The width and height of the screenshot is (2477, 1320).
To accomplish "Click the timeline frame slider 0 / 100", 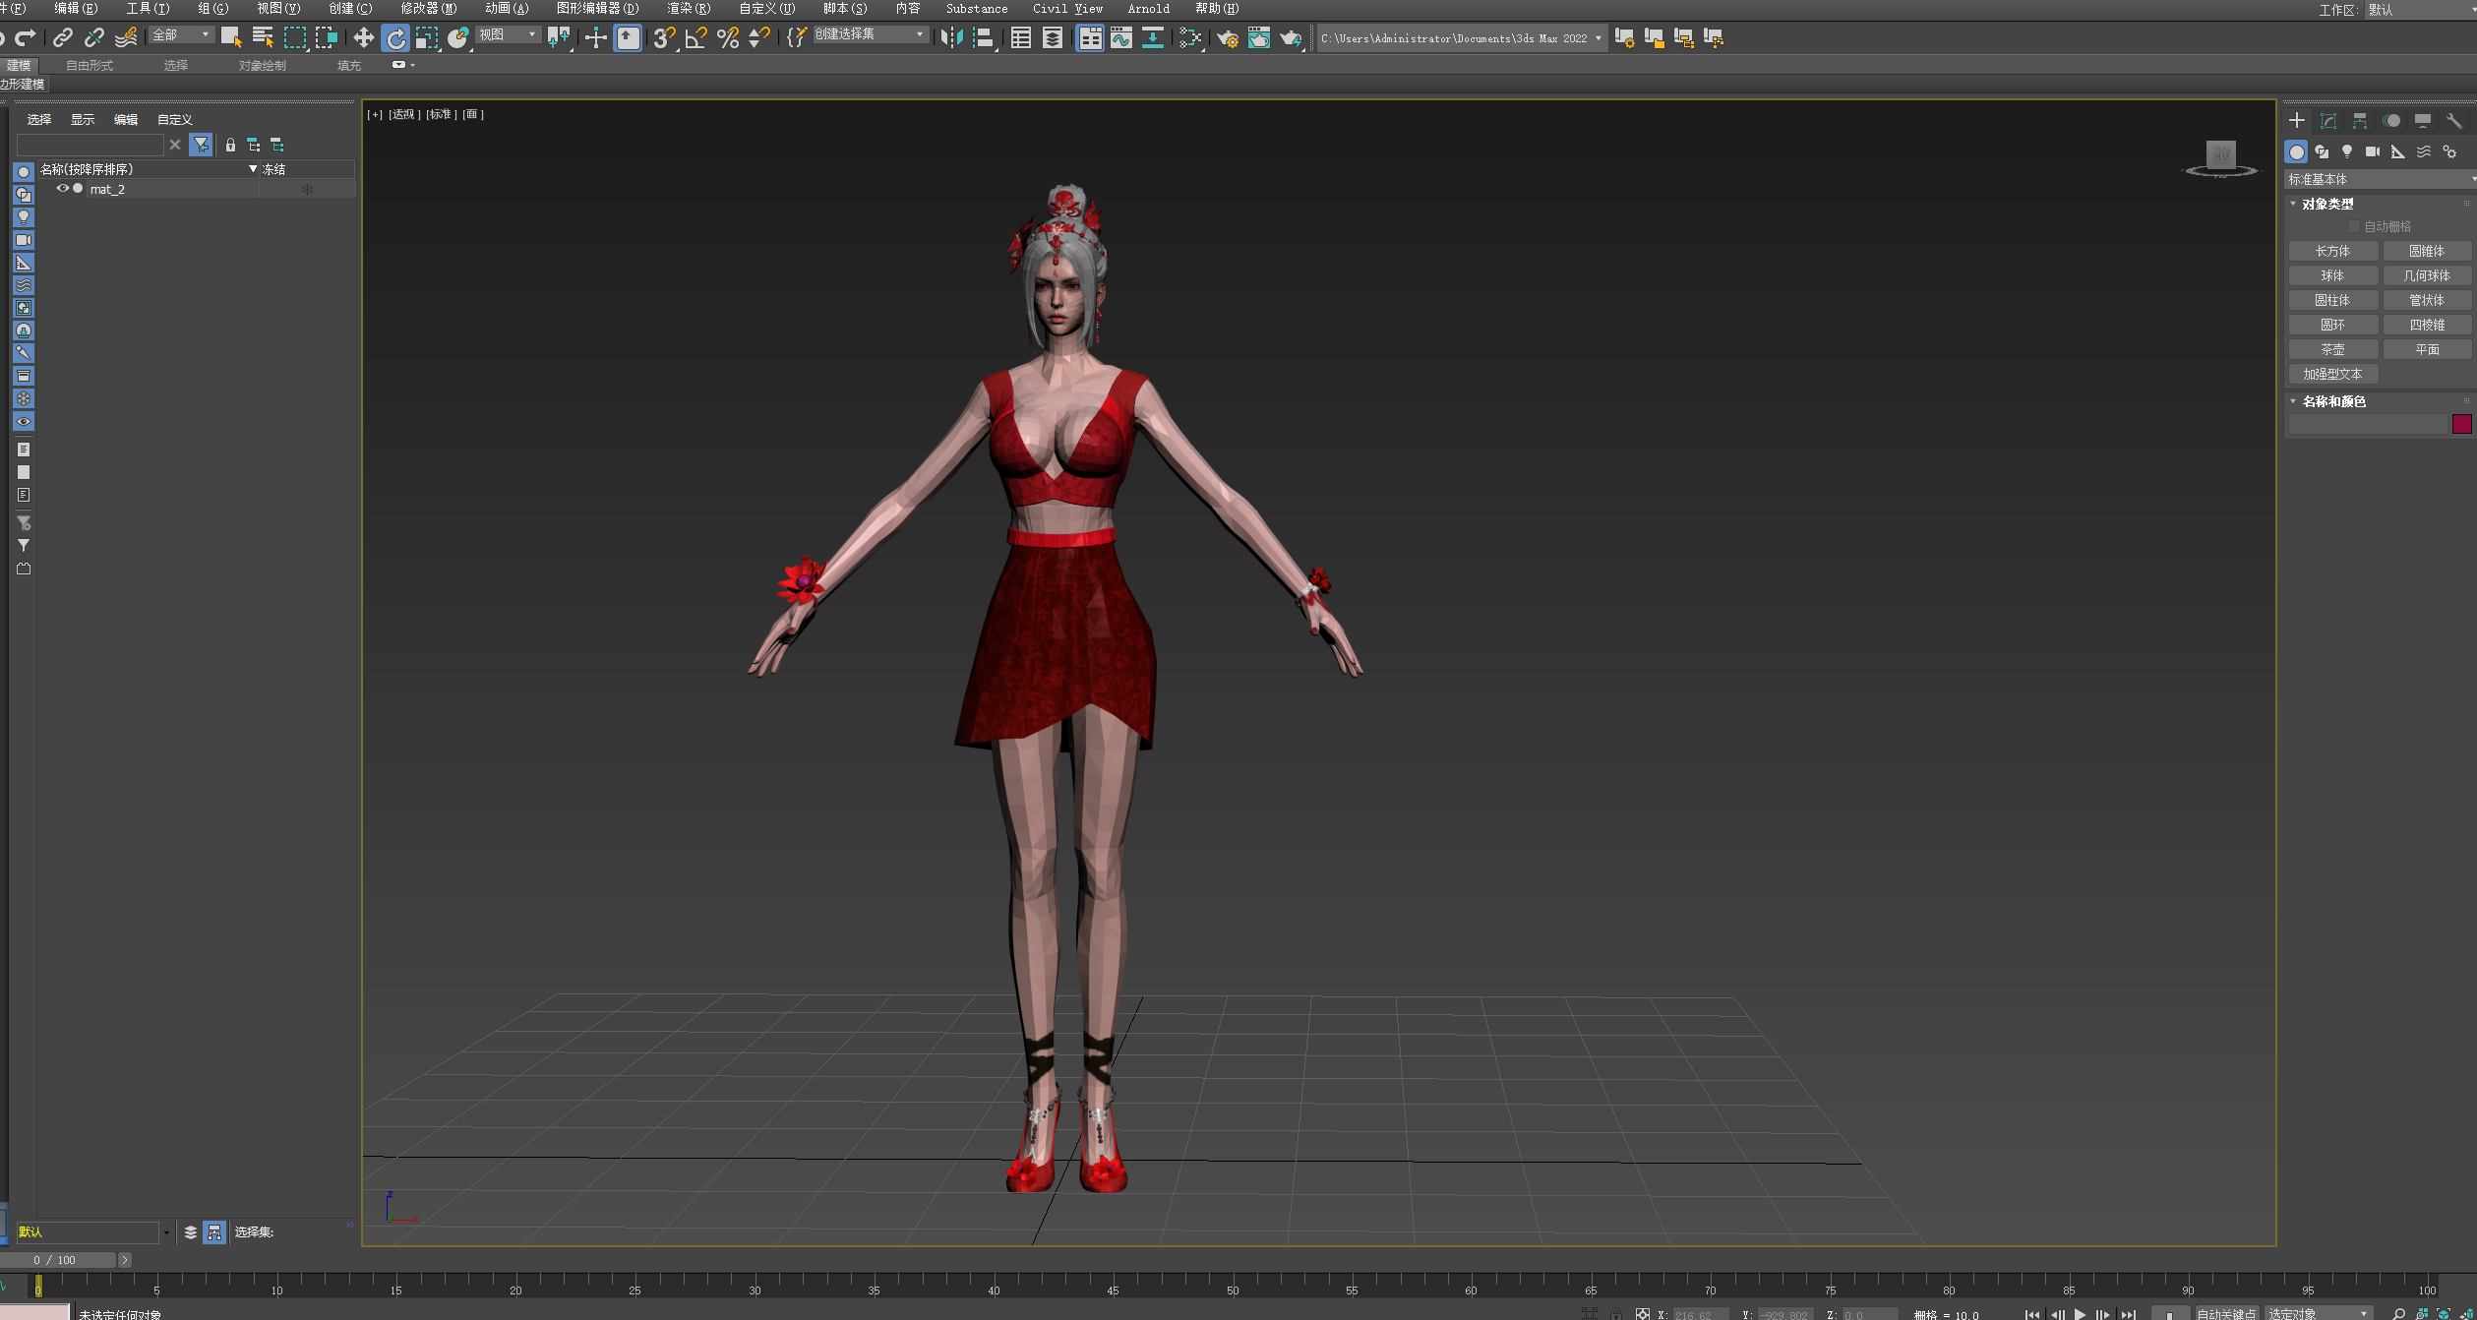I will 59,1260.
